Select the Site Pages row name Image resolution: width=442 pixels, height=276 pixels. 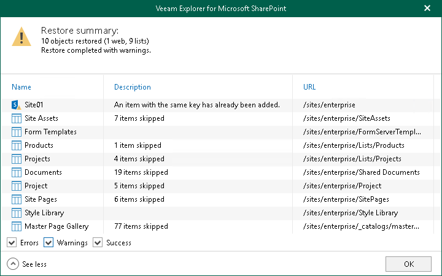[x=38, y=199]
